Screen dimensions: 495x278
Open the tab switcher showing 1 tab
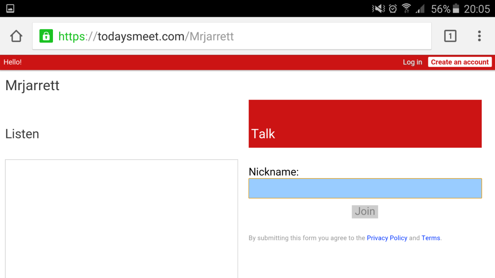pos(450,36)
